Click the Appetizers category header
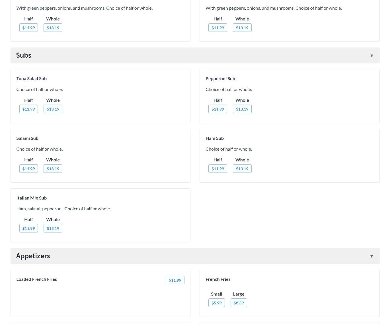The height and width of the screenshot is (324, 390). tap(33, 256)
